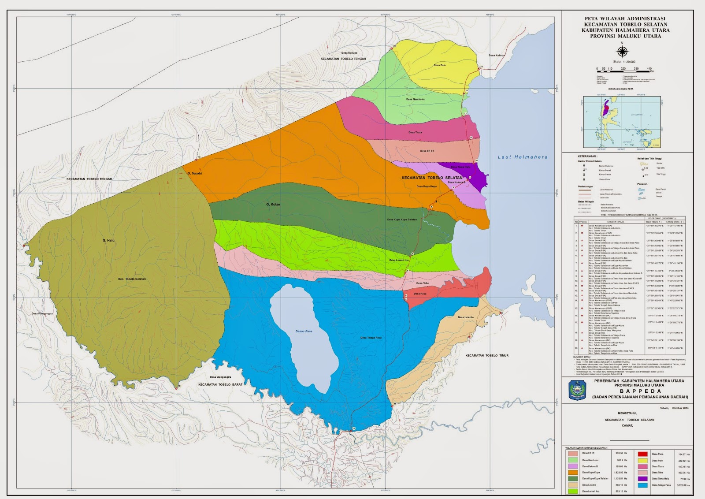
Task: Click the Desa Telaga Paca blue swatch
Action: 643,485
